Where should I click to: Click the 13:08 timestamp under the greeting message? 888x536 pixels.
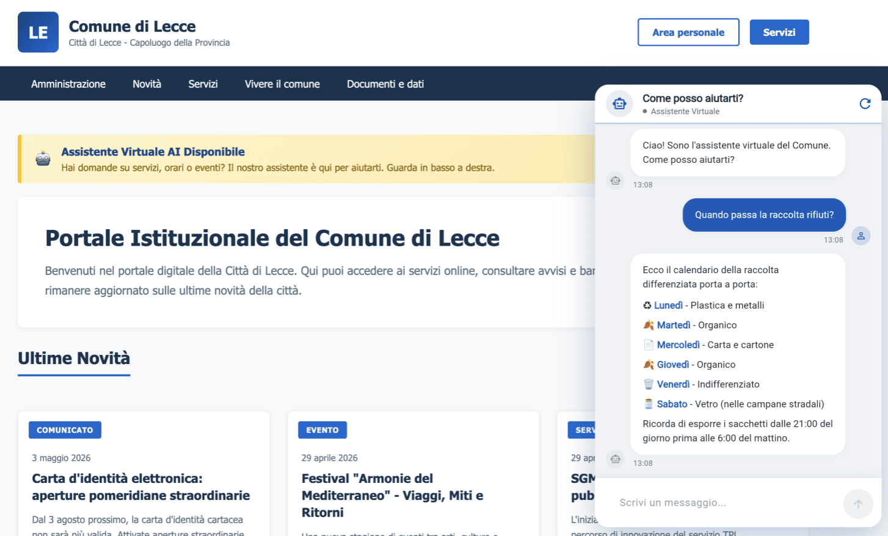642,185
